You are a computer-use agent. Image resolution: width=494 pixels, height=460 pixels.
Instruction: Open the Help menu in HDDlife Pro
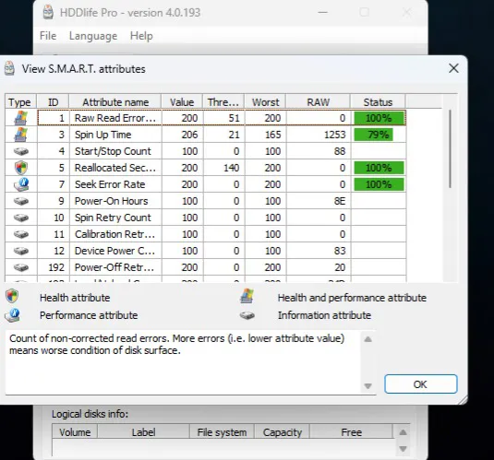141,36
